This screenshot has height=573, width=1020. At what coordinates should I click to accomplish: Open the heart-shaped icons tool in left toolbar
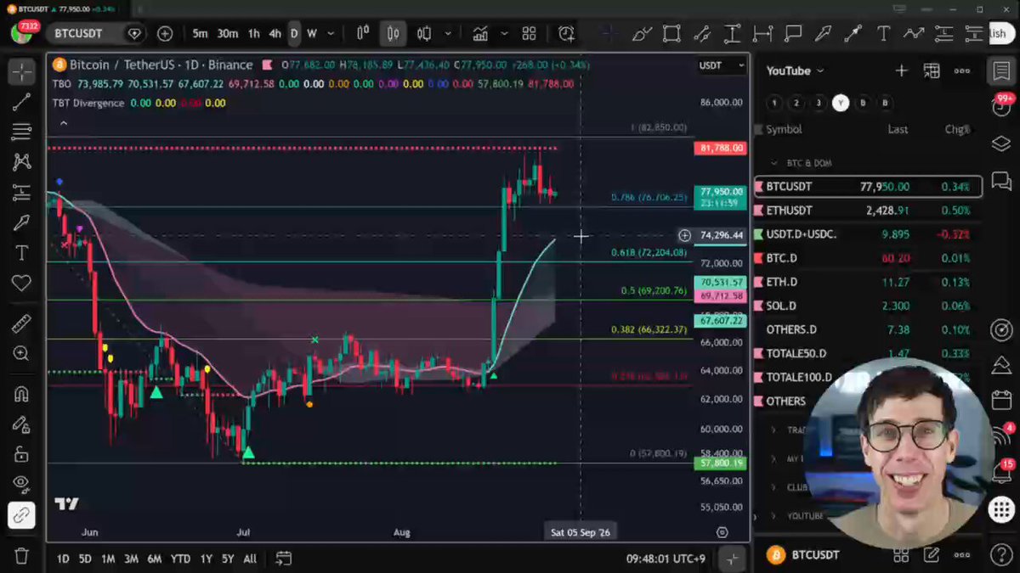point(21,283)
